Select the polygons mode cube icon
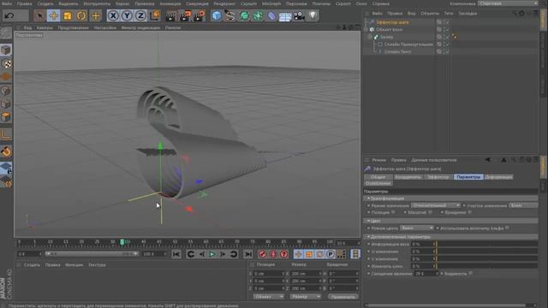Screen dimensions: 548x308 tap(6, 117)
